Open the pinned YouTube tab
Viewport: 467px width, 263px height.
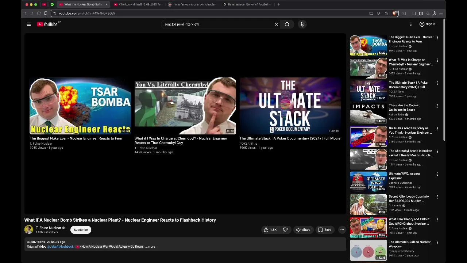(44, 4)
